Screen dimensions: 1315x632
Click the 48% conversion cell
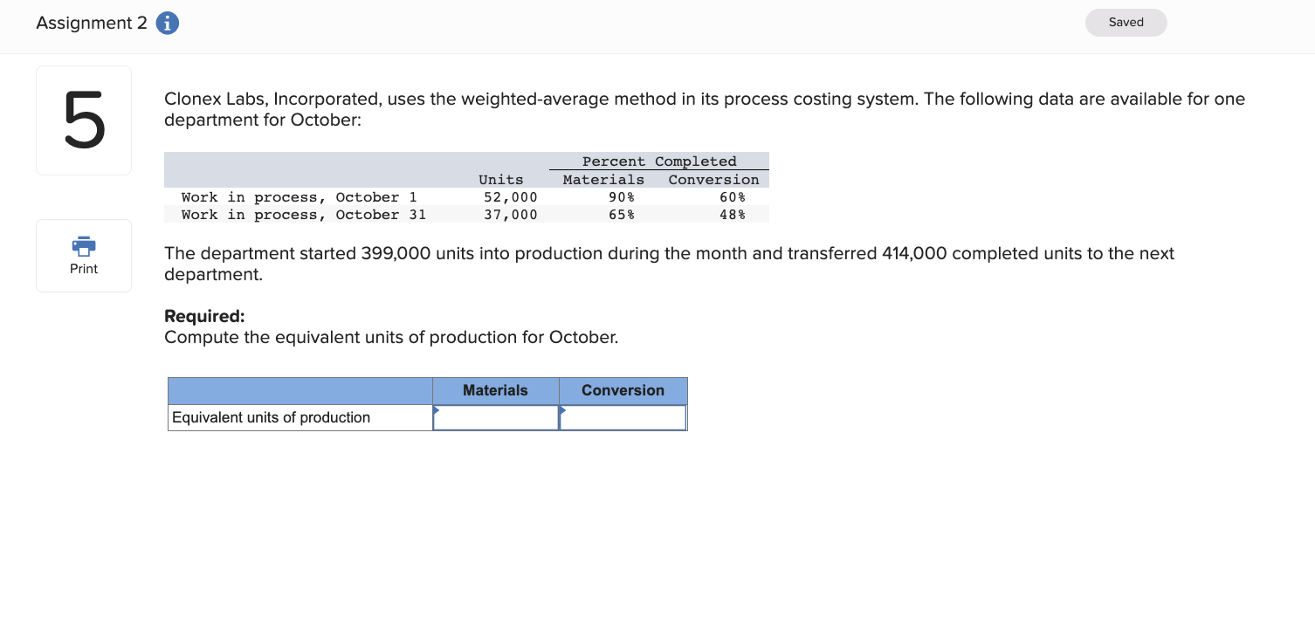(x=732, y=215)
